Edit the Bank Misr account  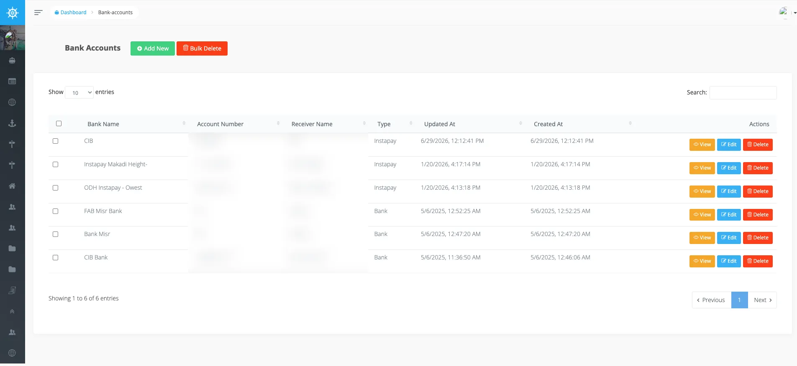[729, 238]
